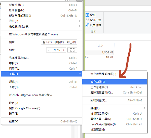Viewport: 151px width, 138px height.
Task: Click the 90% zoom value
Action: 57,50
